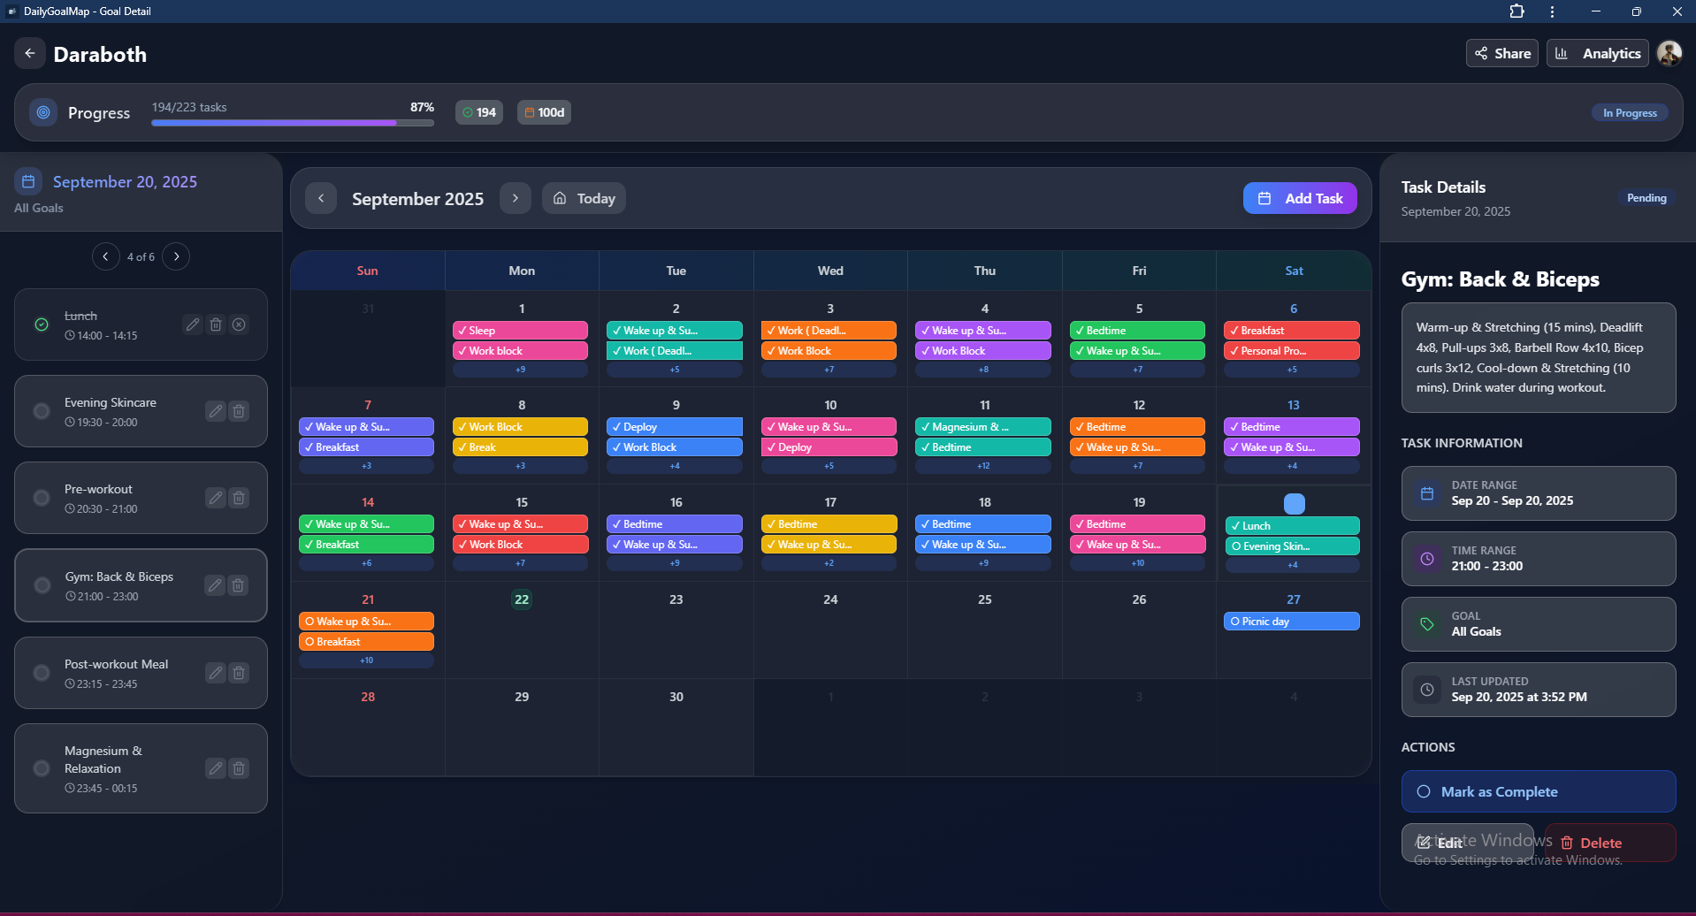Viewport: 1696px width, 916px height.
Task: Click the red Delete action button
Action: [1608, 843]
